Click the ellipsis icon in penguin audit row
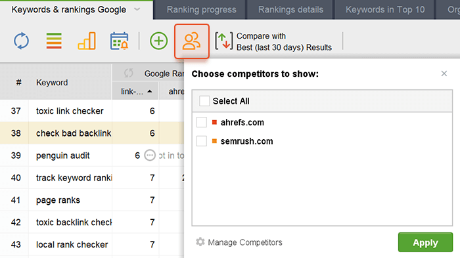Viewport: 460px width, 258px height. click(x=150, y=156)
